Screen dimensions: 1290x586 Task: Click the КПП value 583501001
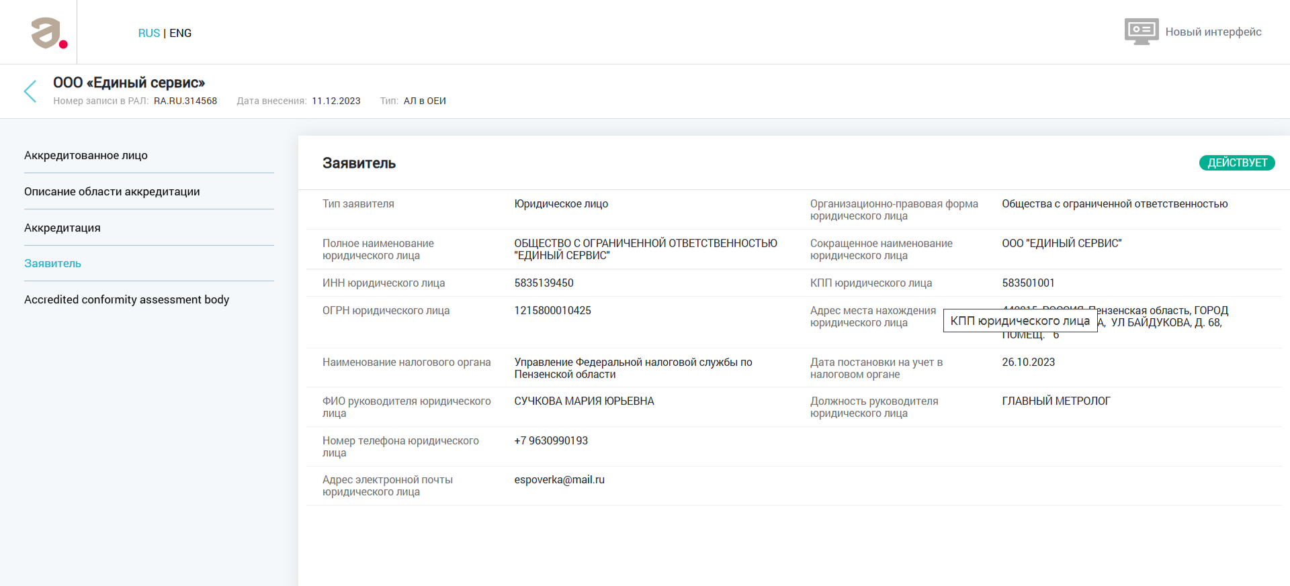point(1028,283)
